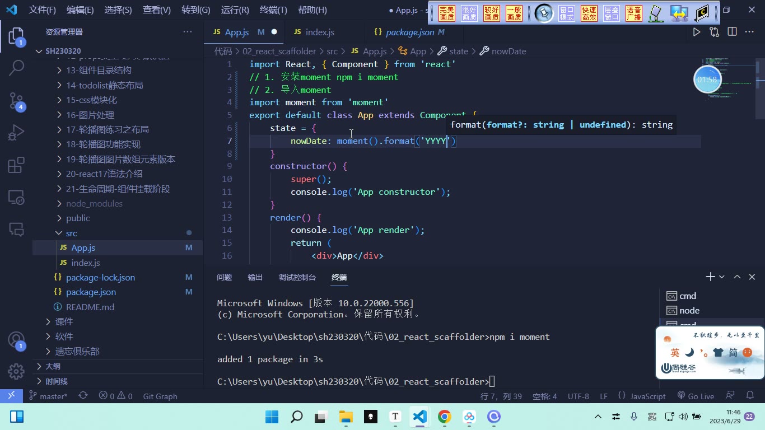
Task: Toggle the terminal panel maximized size
Action: [737, 277]
